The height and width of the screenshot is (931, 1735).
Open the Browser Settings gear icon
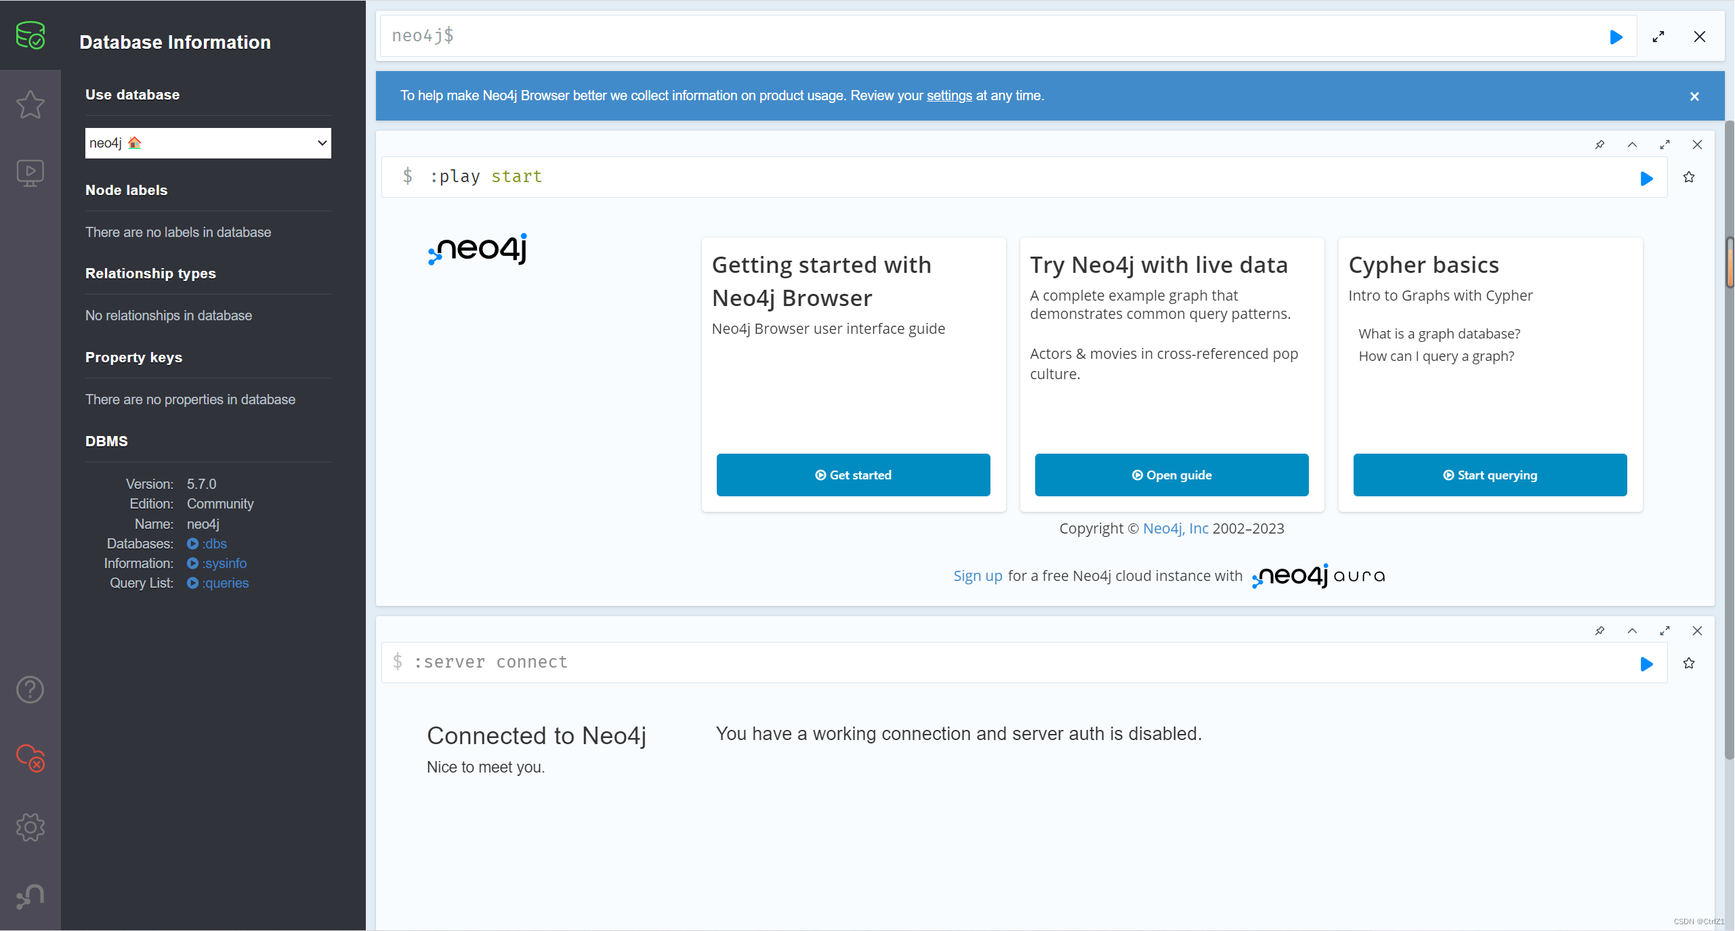30,827
